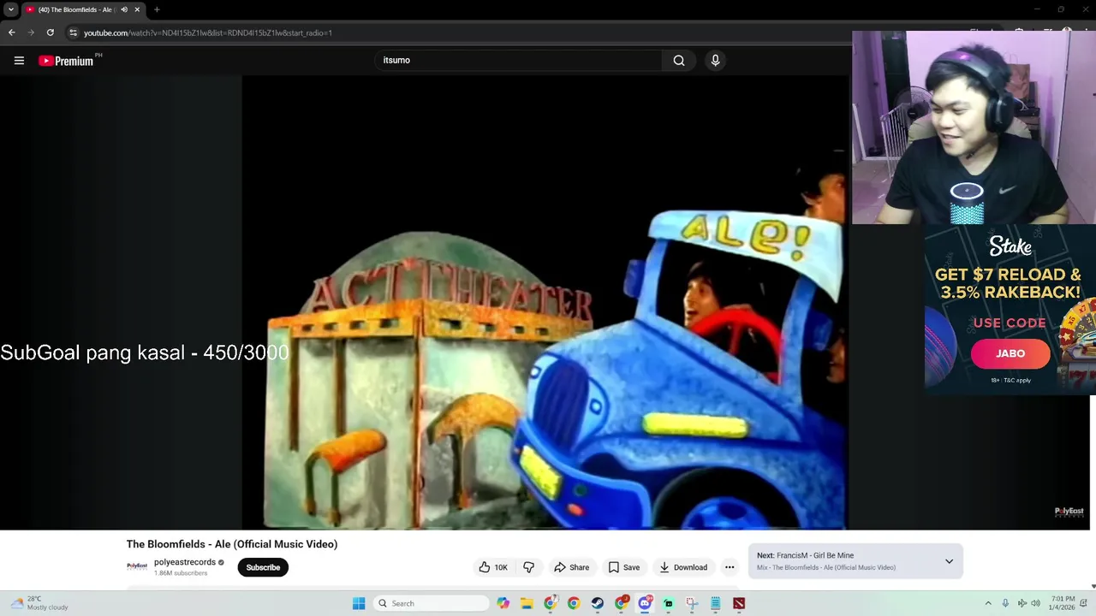The height and width of the screenshot is (616, 1096).
Task: Open volume control in system tray
Action: [x=1035, y=603]
